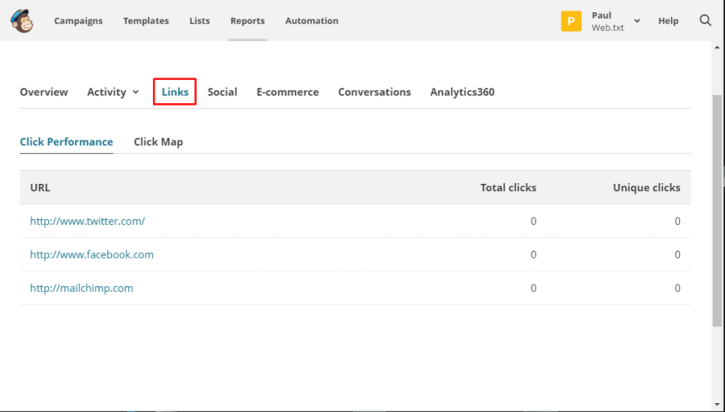Open the http://mailchimp.com link
Screen dimensions: 725x412
[x=81, y=288]
